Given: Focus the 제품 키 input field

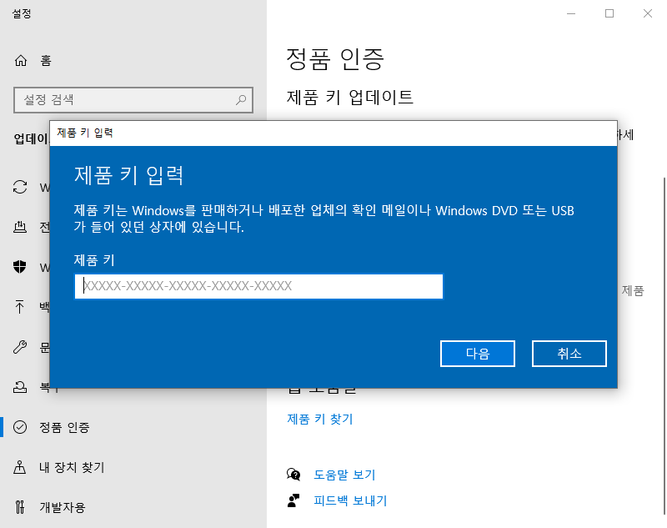Looking at the screenshot, I should pos(258,286).
